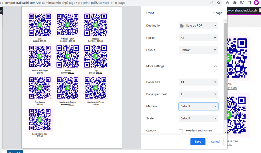Screen dimensions: 261x153
Task: Click the PDF file icon in Destination
Action: click(182, 26)
